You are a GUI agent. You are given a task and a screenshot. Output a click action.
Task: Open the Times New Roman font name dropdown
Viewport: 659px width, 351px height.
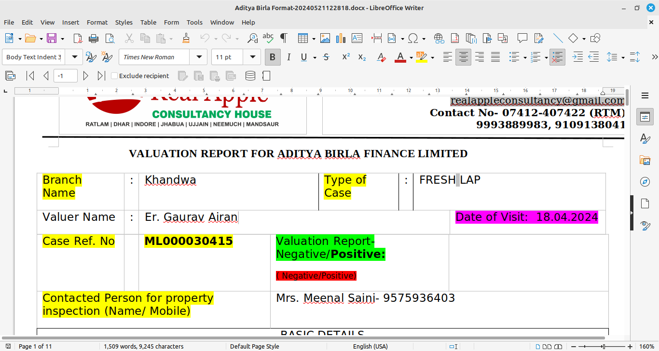pyautogui.click(x=199, y=57)
